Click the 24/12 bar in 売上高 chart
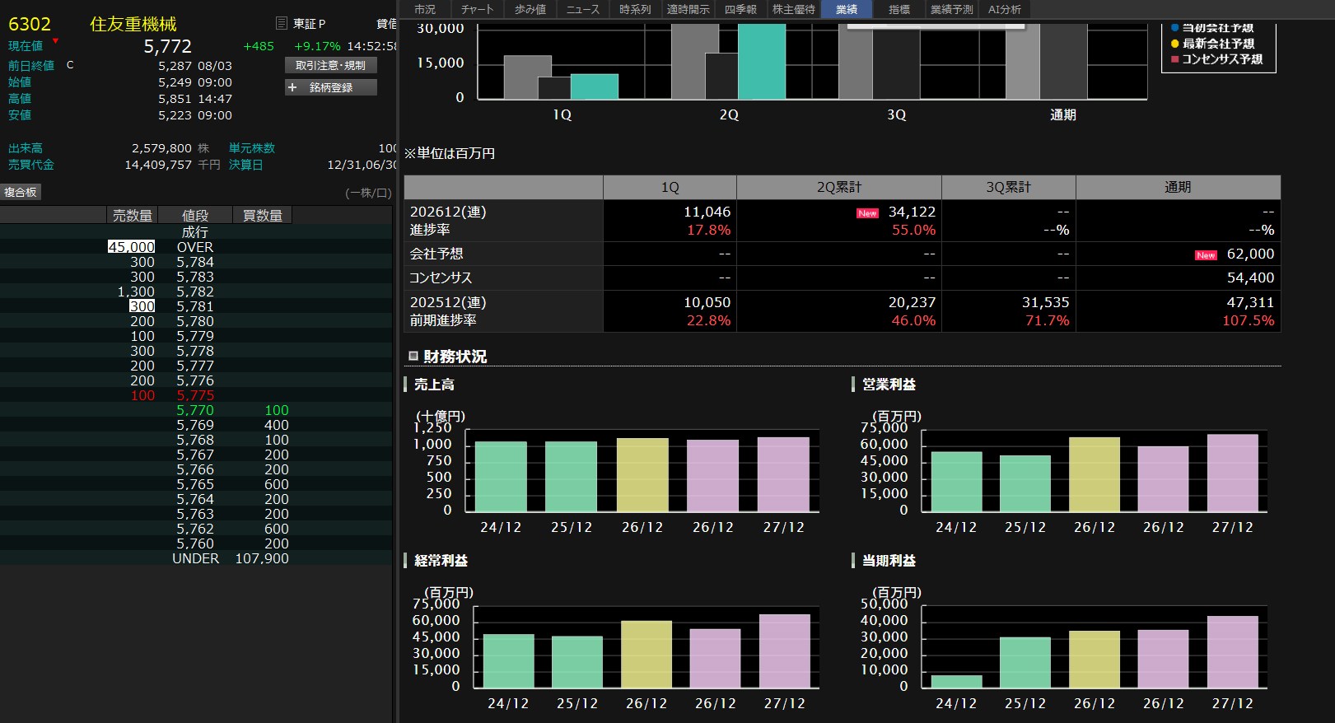This screenshot has width=1335, height=723. [501, 477]
